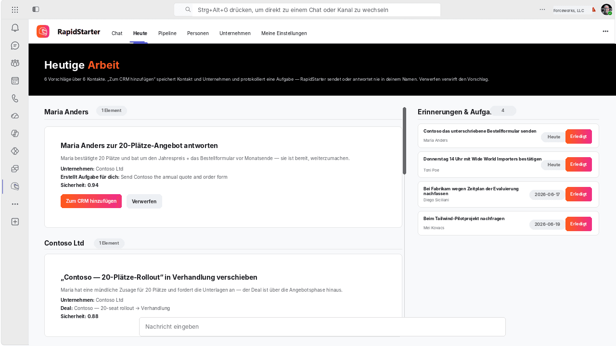Click 'Maria Anders zur 20-Plätze-Angebot antworten' heading

coord(139,146)
